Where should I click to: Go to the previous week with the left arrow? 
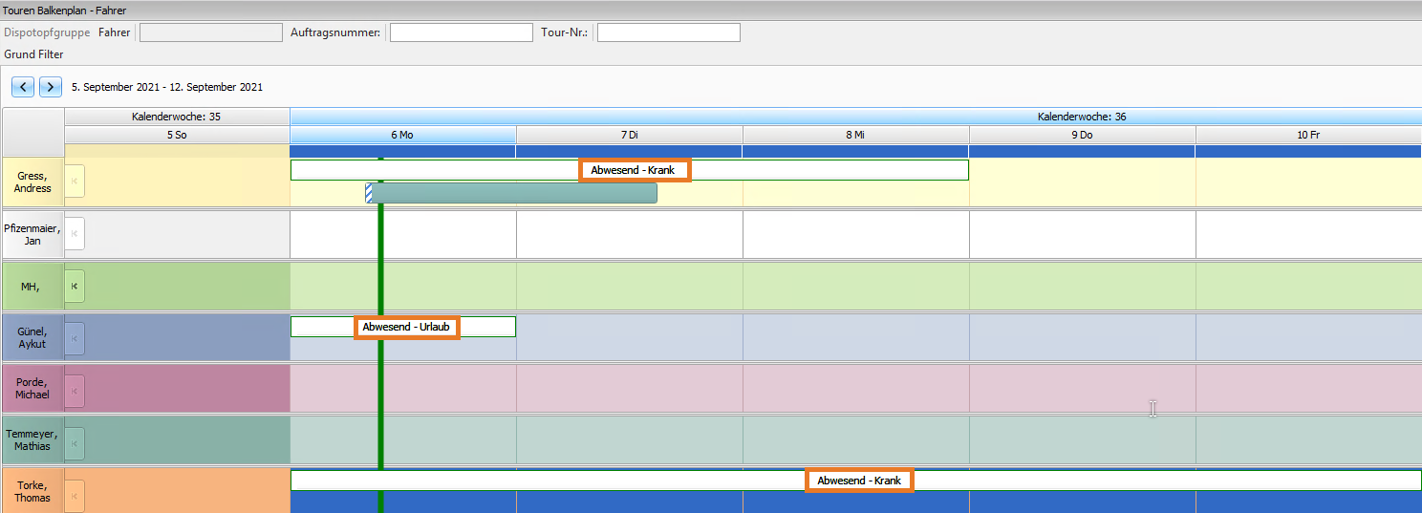tap(23, 87)
